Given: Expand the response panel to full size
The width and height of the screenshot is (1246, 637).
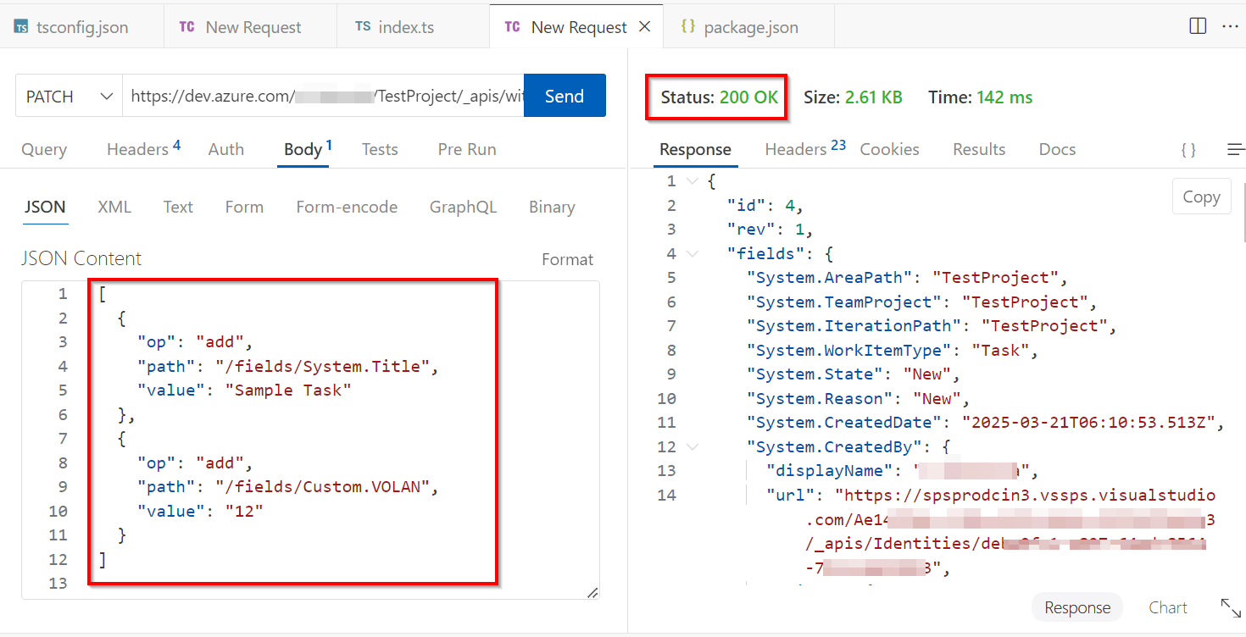Looking at the screenshot, I should pos(1231,607).
